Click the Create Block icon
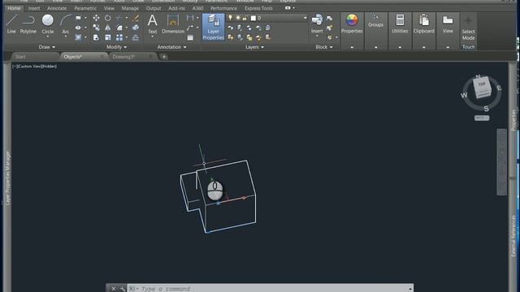 tap(329, 18)
